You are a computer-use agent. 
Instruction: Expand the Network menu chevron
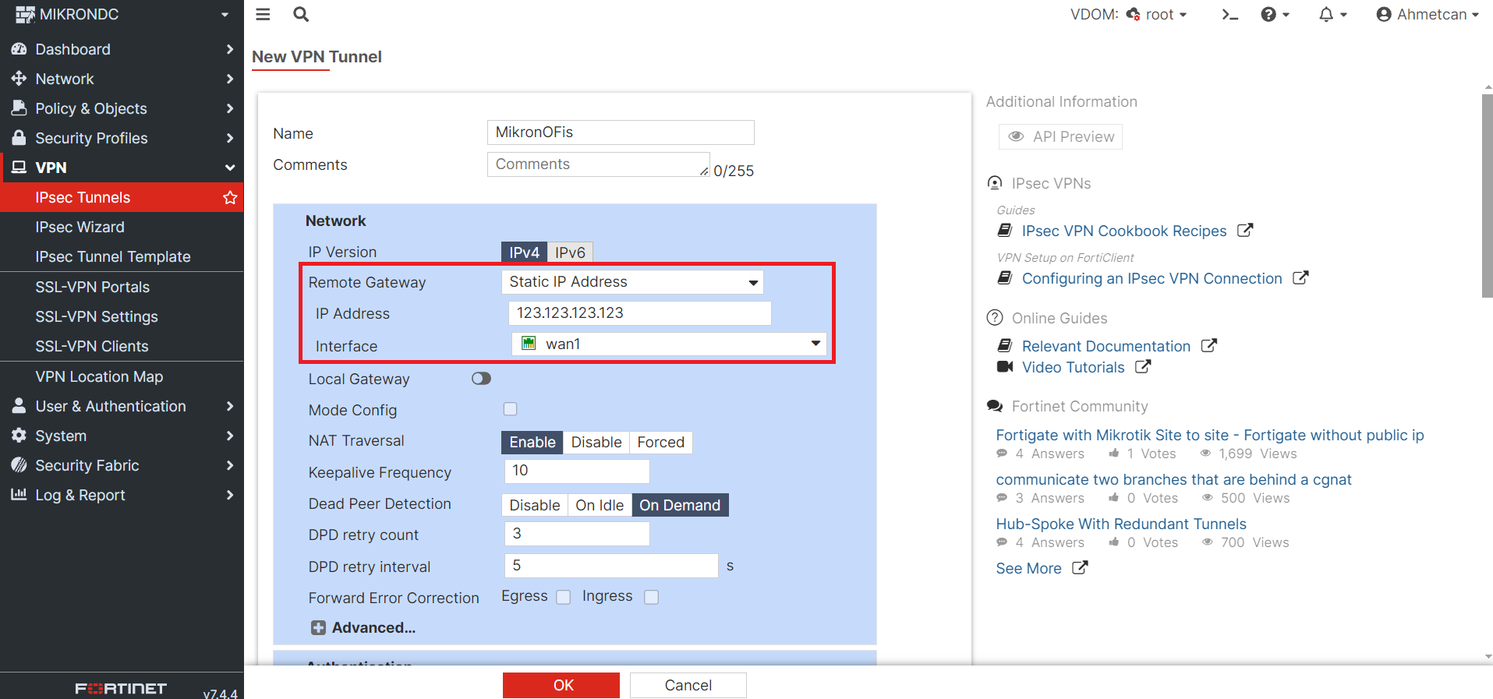click(229, 79)
